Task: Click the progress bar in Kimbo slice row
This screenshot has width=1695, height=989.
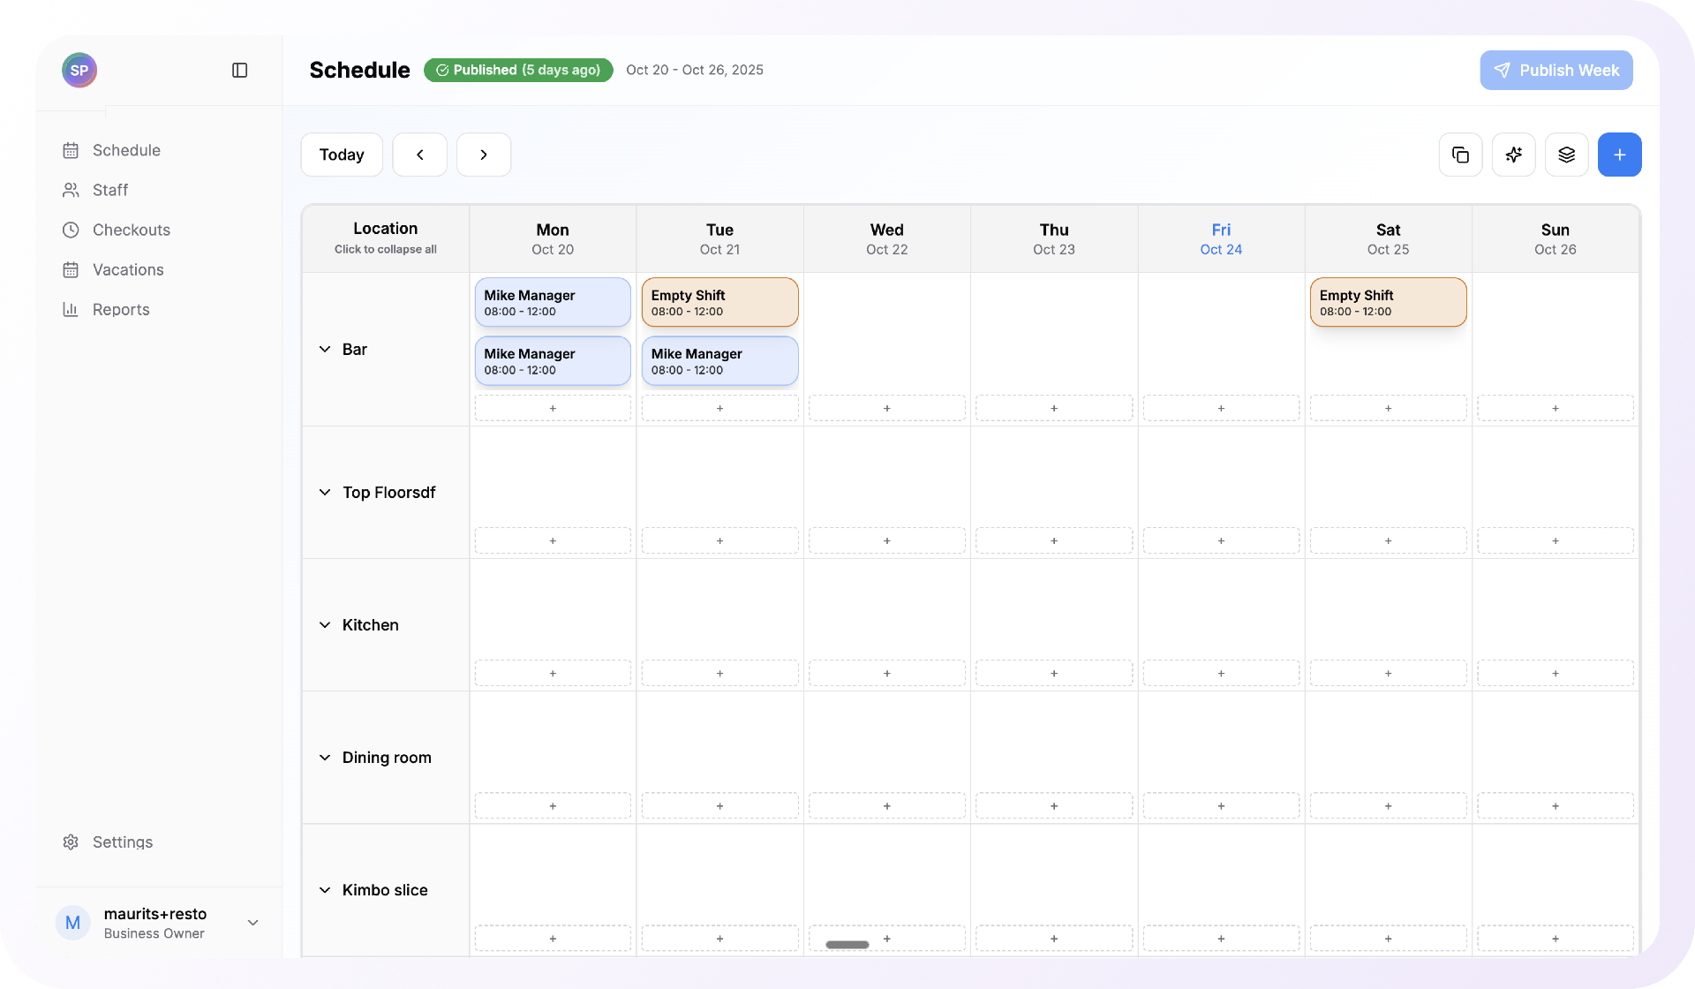Action: (x=847, y=944)
